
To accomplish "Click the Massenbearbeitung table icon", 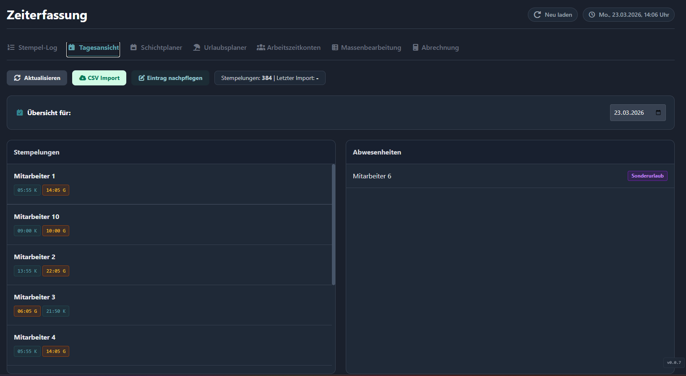I will (335, 47).
